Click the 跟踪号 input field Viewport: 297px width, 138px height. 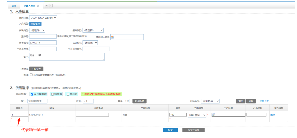(x=43, y=37)
